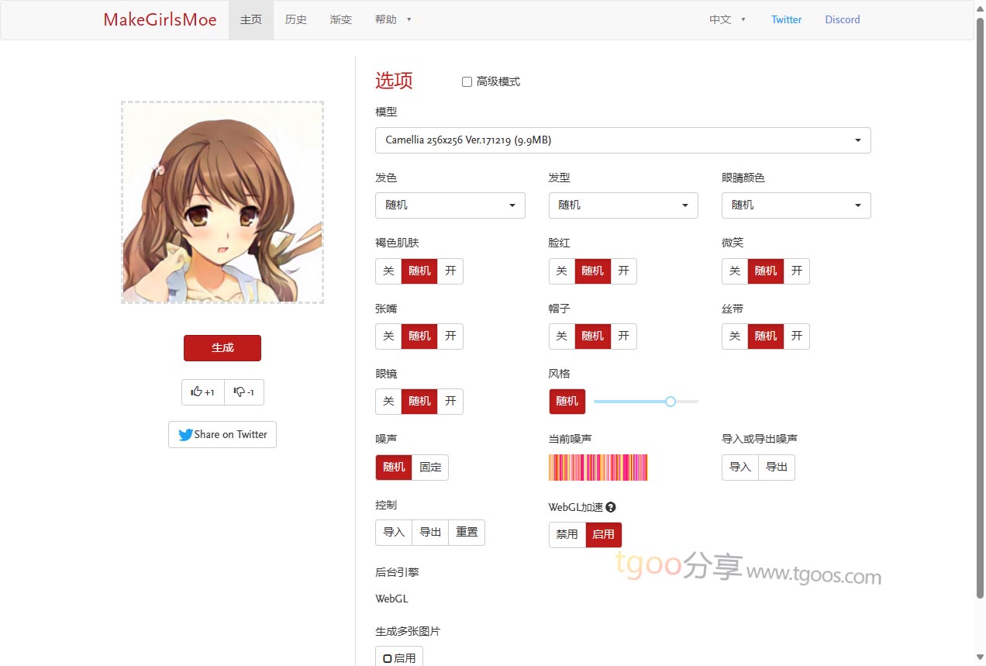The height and width of the screenshot is (666, 986).
Task: Click the thumbs up +1 button
Action: pos(203,392)
